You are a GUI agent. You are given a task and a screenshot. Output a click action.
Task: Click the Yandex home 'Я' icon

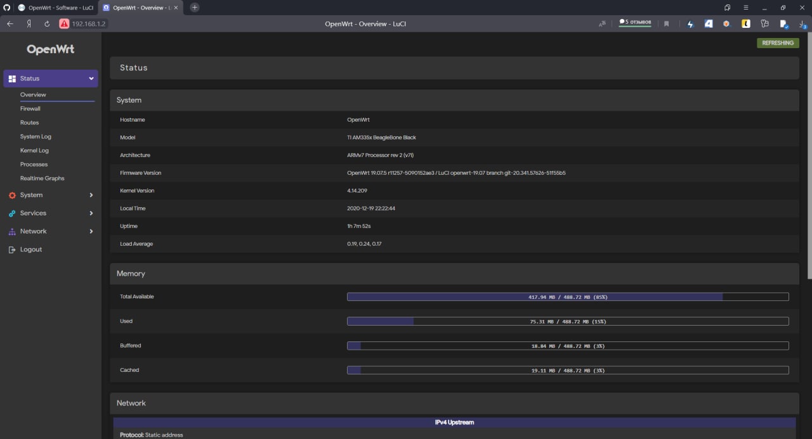29,23
